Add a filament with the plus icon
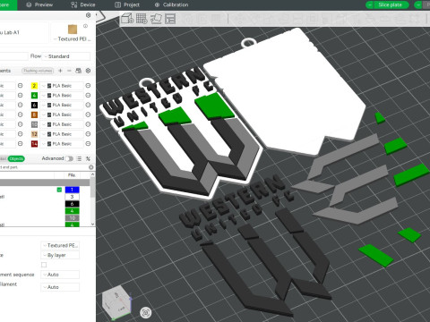 [60, 71]
